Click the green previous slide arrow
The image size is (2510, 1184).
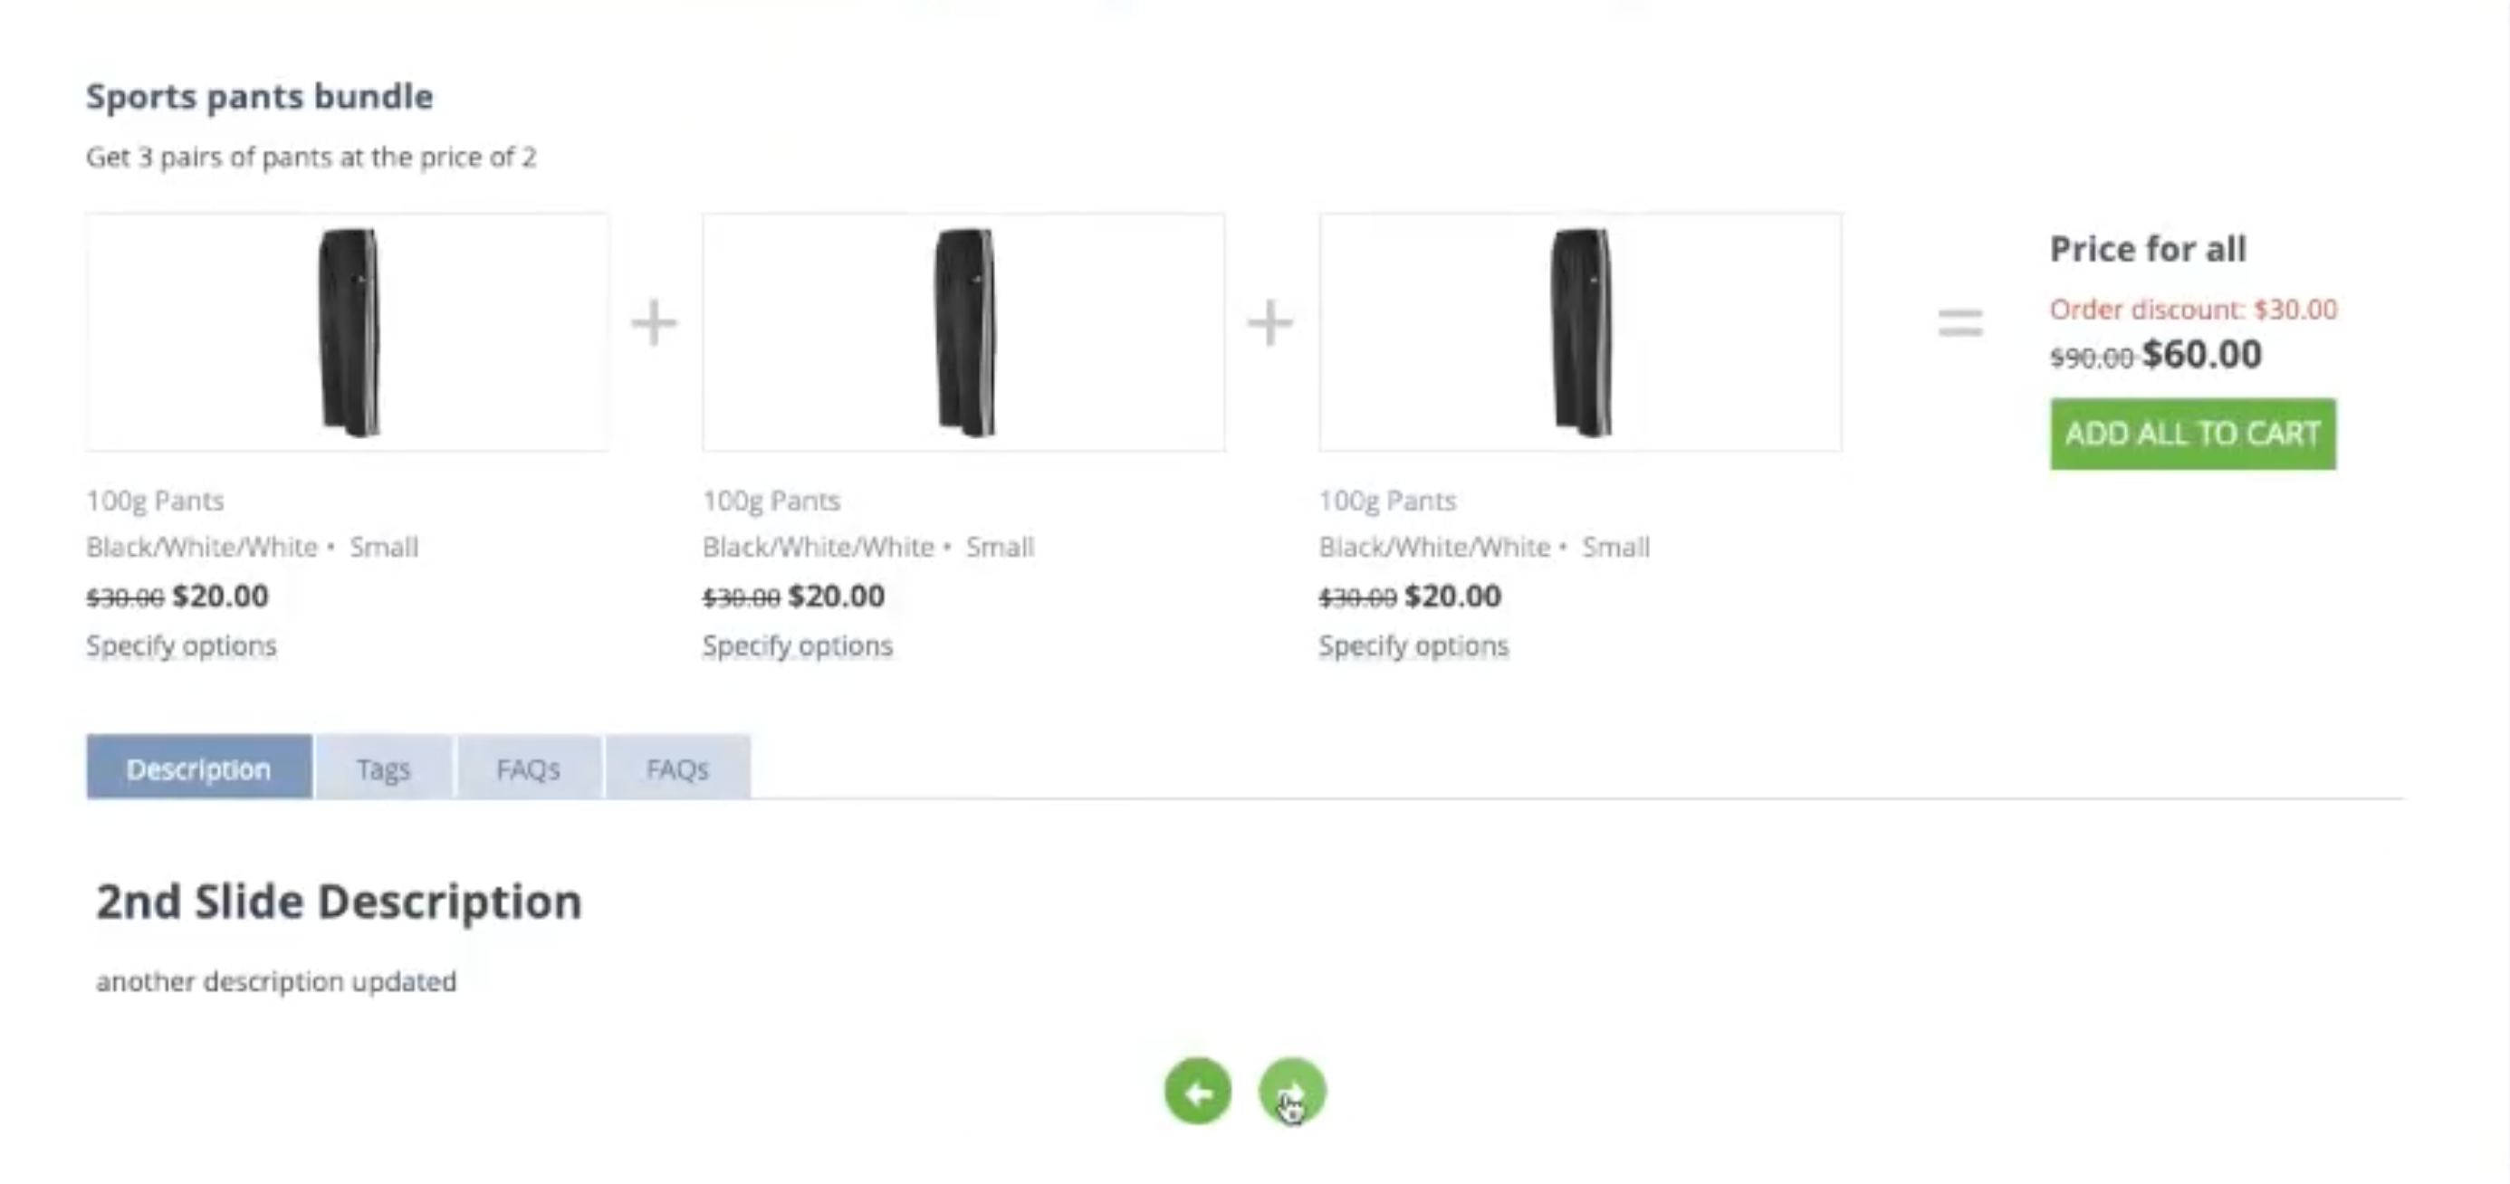(x=1198, y=1092)
